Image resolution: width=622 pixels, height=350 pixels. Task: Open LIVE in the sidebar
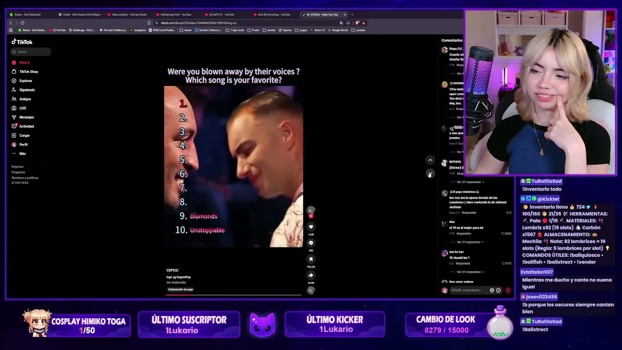pyautogui.click(x=19, y=108)
